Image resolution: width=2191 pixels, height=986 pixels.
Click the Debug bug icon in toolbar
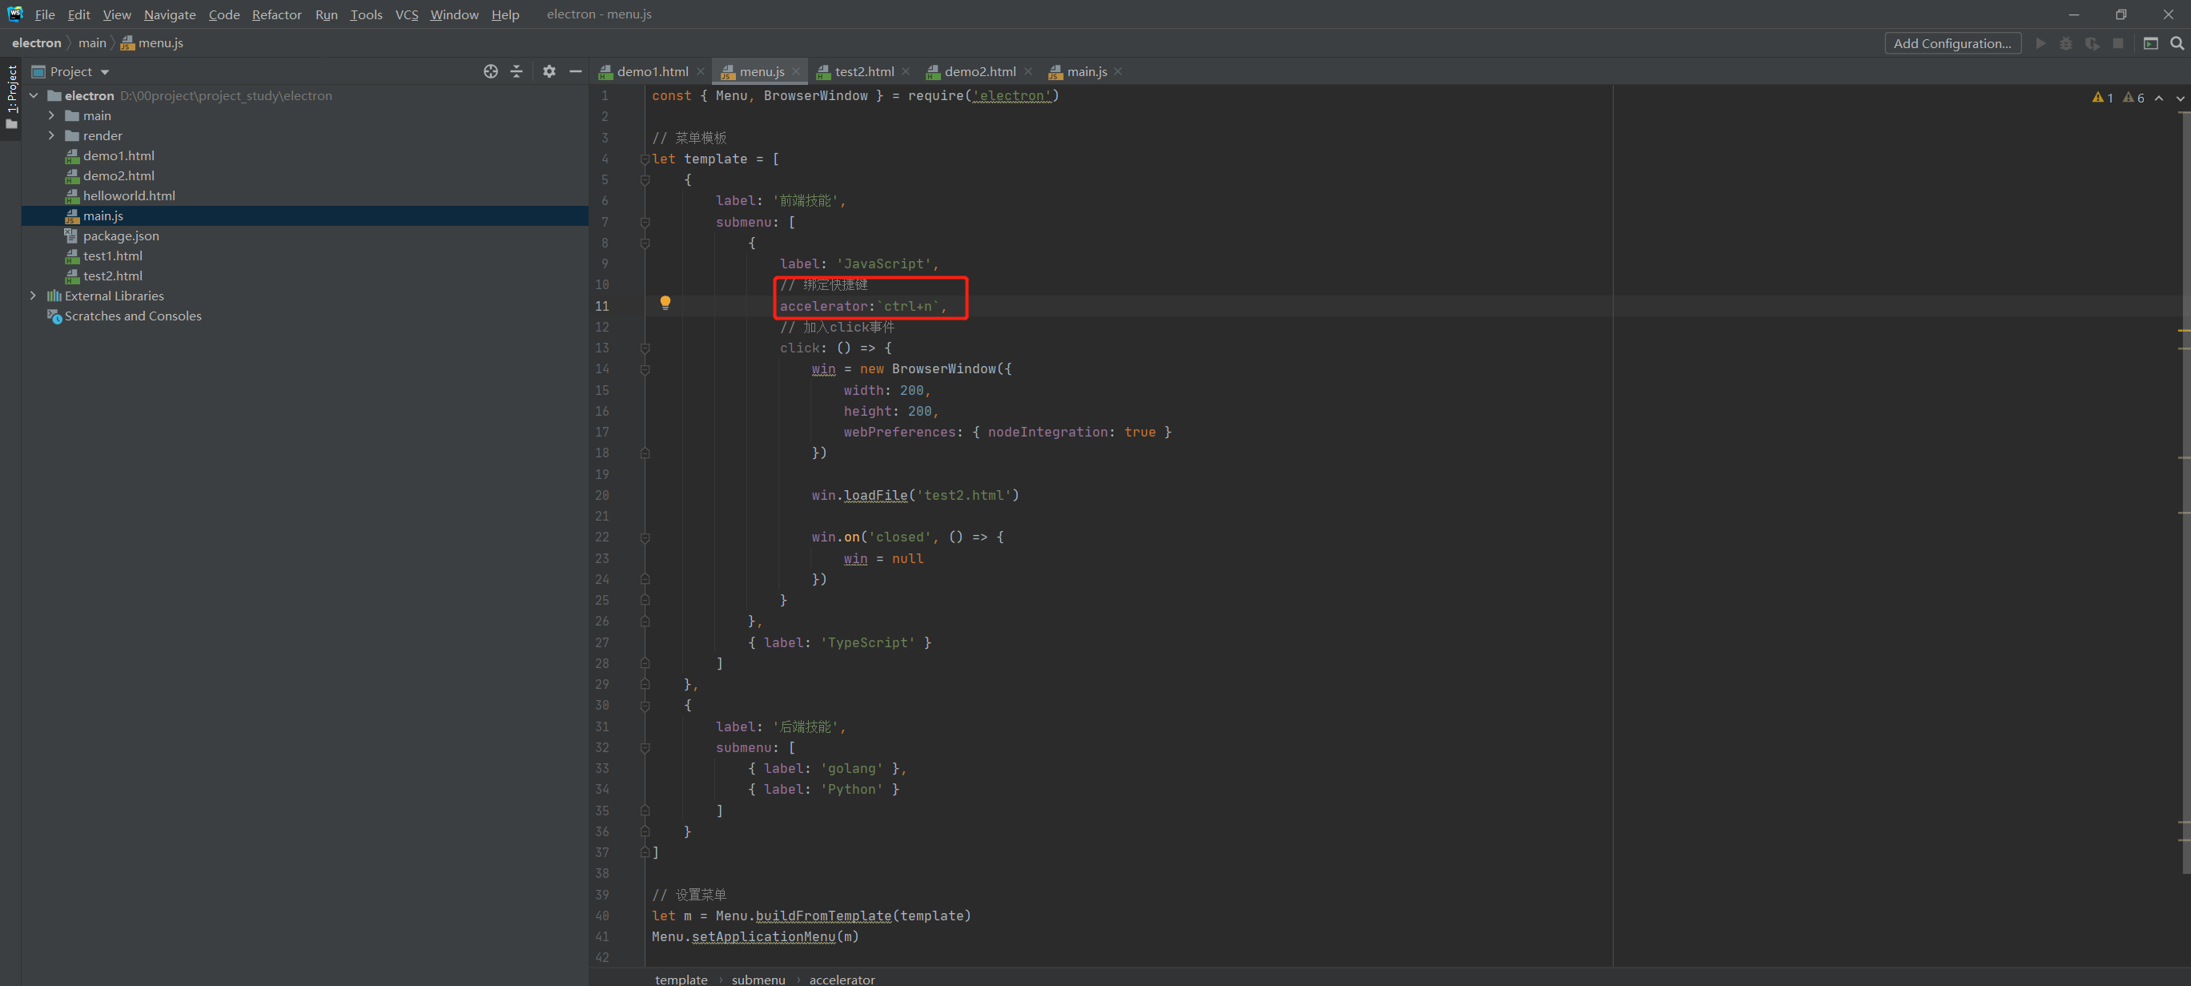2065,43
